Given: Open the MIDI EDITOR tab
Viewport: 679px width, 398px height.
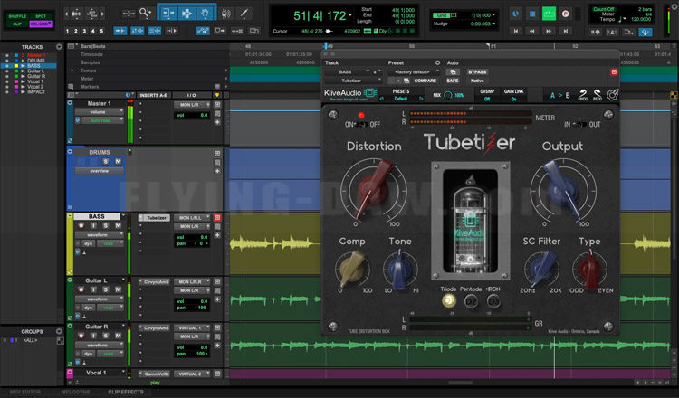Looking at the screenshot, I should [25, 392].
